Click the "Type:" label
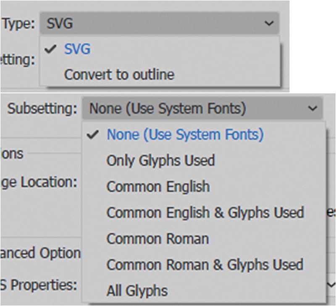 click(18, 23)
